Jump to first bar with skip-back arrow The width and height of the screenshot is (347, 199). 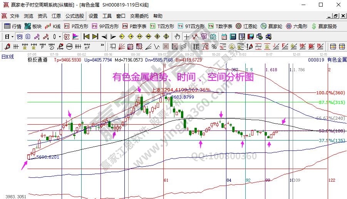coord(86,37)
